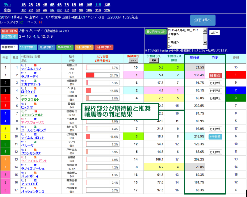Click the 3連複的中！ badge
247x197 pixels.
(x=84, y=47)
